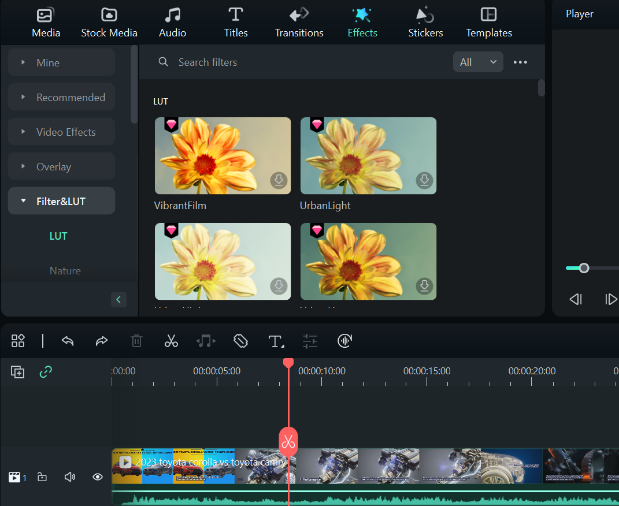This screenshot has width=619, height=506.
Task: Click the add track icon
Action: tap(17, 372)
